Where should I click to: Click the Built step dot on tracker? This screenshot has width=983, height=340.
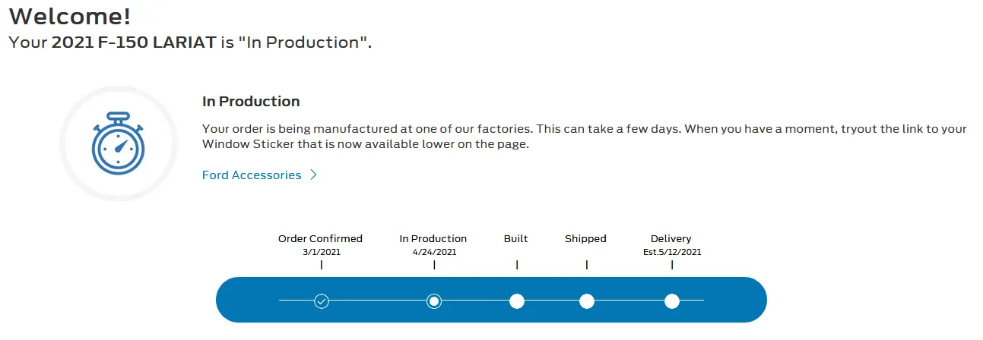[517, 301]
